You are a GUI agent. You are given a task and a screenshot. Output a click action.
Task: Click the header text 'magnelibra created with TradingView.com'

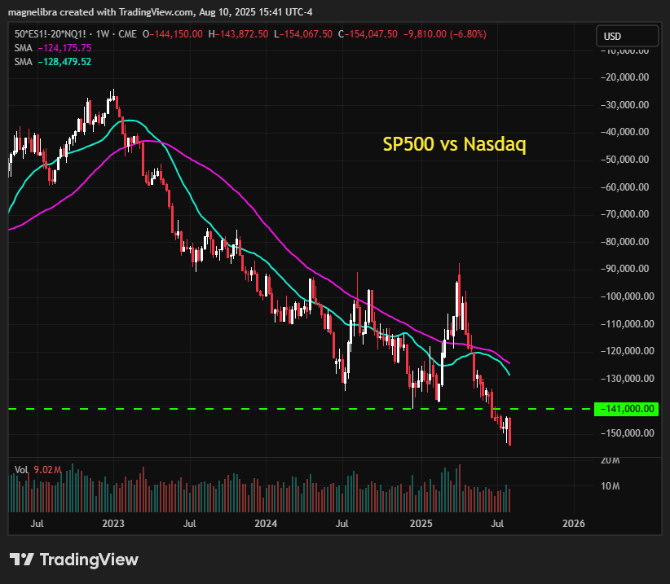click(101, 12)
